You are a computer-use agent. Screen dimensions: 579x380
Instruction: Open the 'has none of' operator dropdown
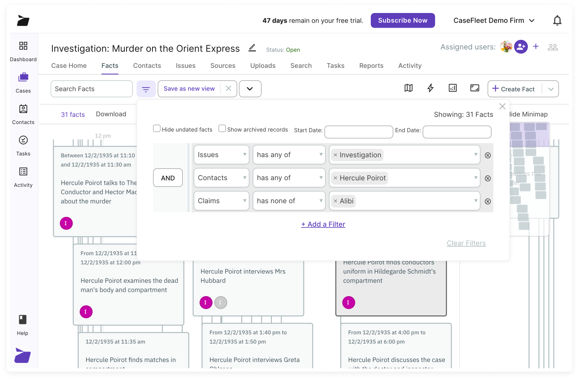[289, 201]
